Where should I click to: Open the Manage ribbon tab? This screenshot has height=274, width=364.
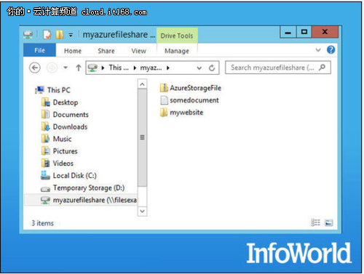click(x=177, y=51)
